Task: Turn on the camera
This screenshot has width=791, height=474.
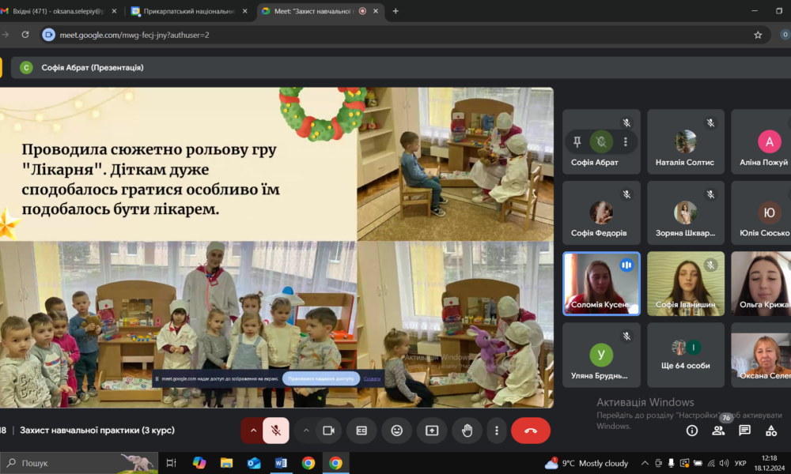Action: tap(327, 431)
